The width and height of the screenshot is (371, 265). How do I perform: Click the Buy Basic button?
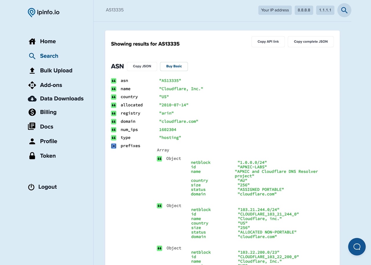coord(174,66)
